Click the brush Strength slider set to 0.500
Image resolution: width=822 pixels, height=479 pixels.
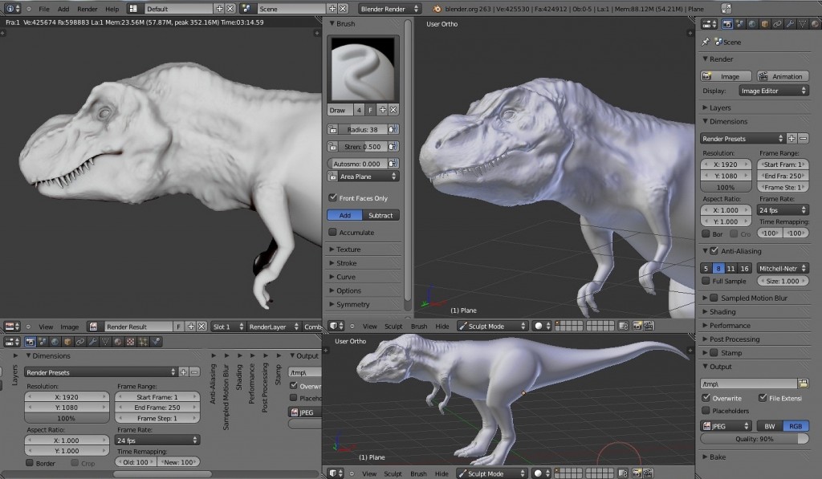pyautogui.click(x=360, y=146)
